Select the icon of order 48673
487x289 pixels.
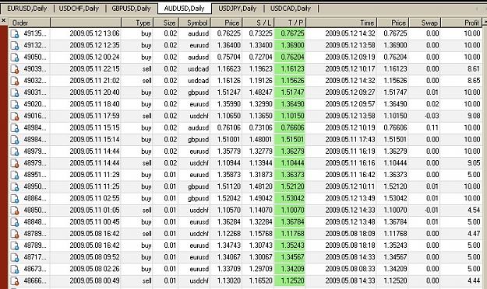click(x=15, y=269)
